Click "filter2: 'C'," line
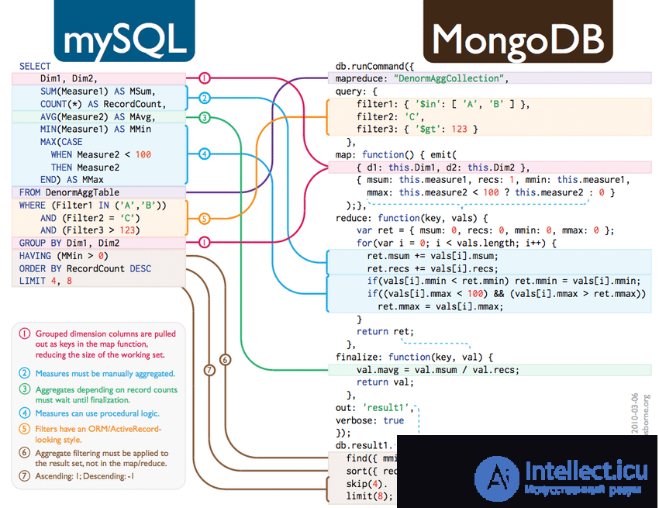This screenshot has width=659, height=508. [x=391, y=117]
